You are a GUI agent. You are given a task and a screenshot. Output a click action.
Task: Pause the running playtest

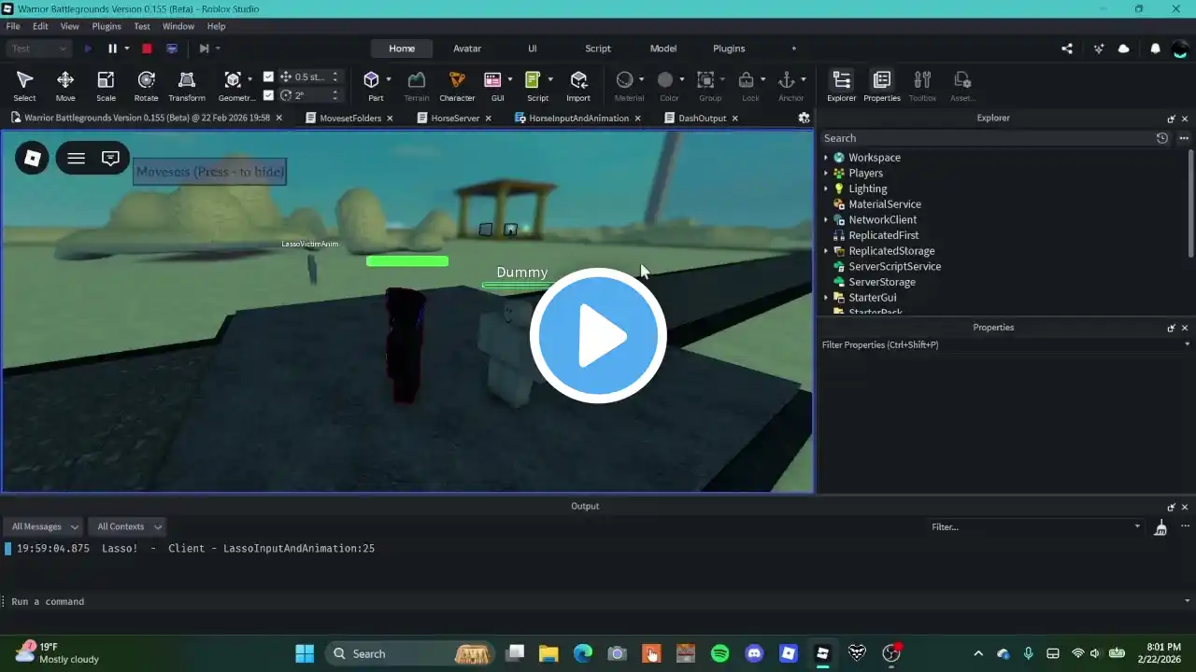tap(112, 49)
